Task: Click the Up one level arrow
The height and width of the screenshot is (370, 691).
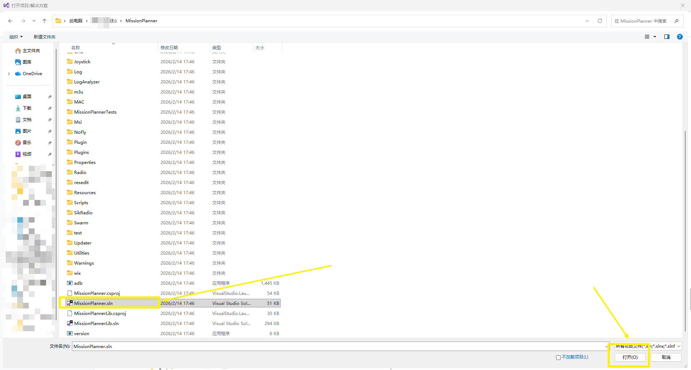Action: (x=45, y=21)
